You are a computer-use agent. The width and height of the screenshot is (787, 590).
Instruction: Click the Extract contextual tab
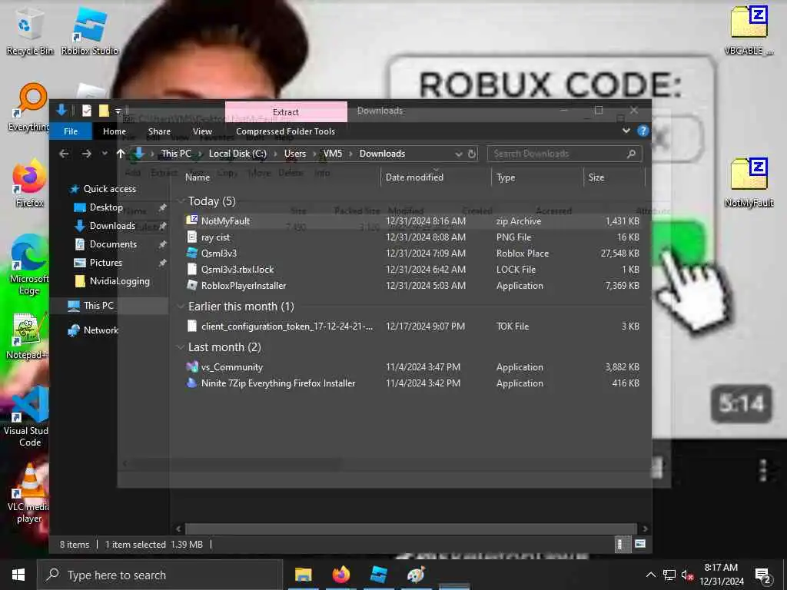(286, 112)
